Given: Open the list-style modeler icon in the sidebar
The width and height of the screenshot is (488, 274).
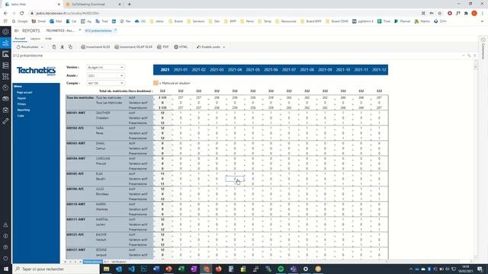Looking at the screenshot, I should click(5, 65).
